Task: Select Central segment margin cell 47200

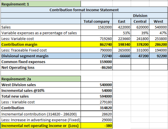Action: pyautogui.click(x=140, y=56)
